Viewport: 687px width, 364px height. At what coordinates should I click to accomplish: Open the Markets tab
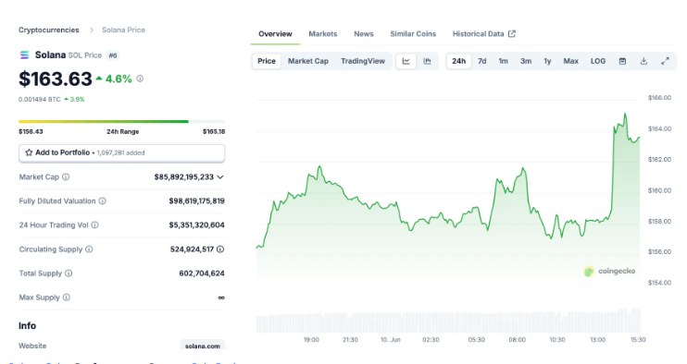323,34
